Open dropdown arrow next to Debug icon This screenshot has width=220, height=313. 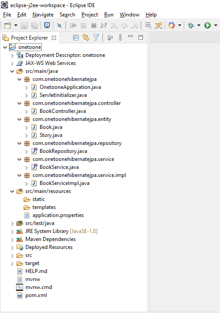tap(199, 25)
